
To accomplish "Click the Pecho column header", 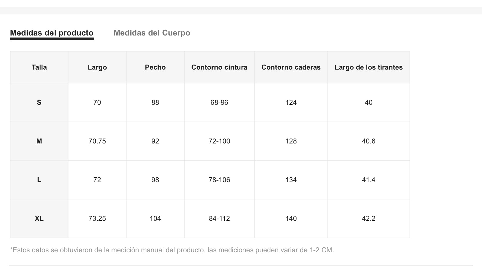I will pyautogui.click(x=155, y=67).
